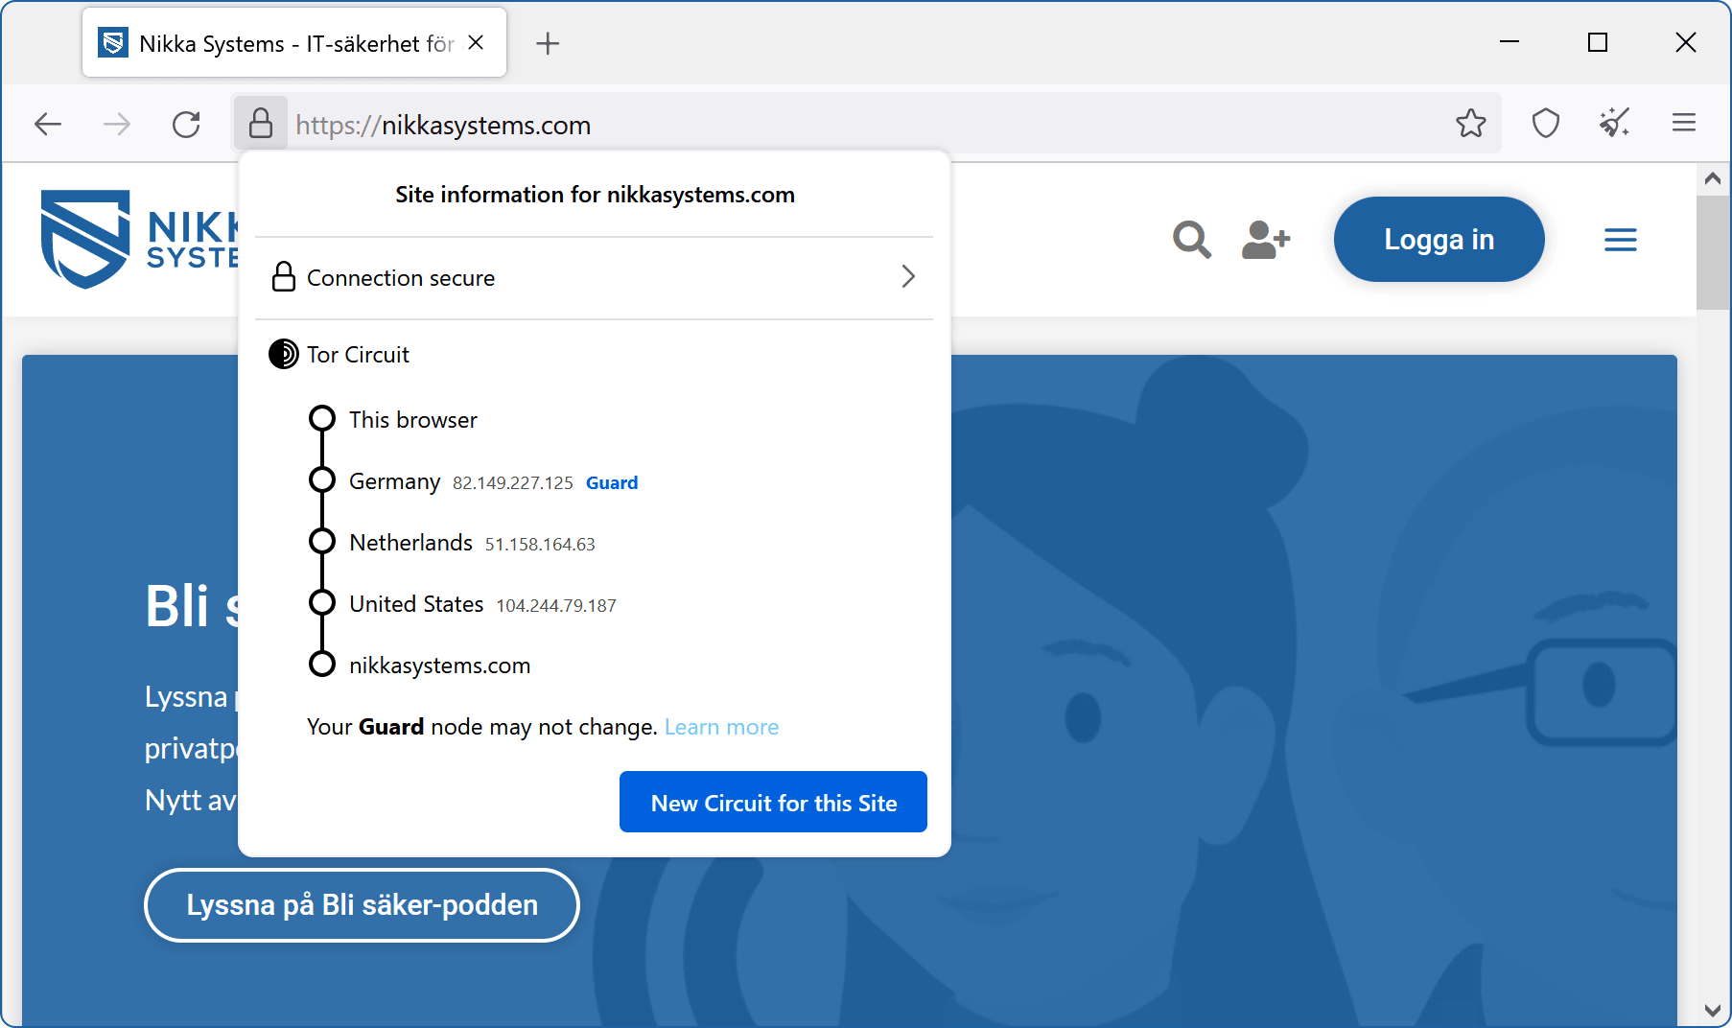Close the browser window
This screenshot has height=1028, width=1732.
1686,42
